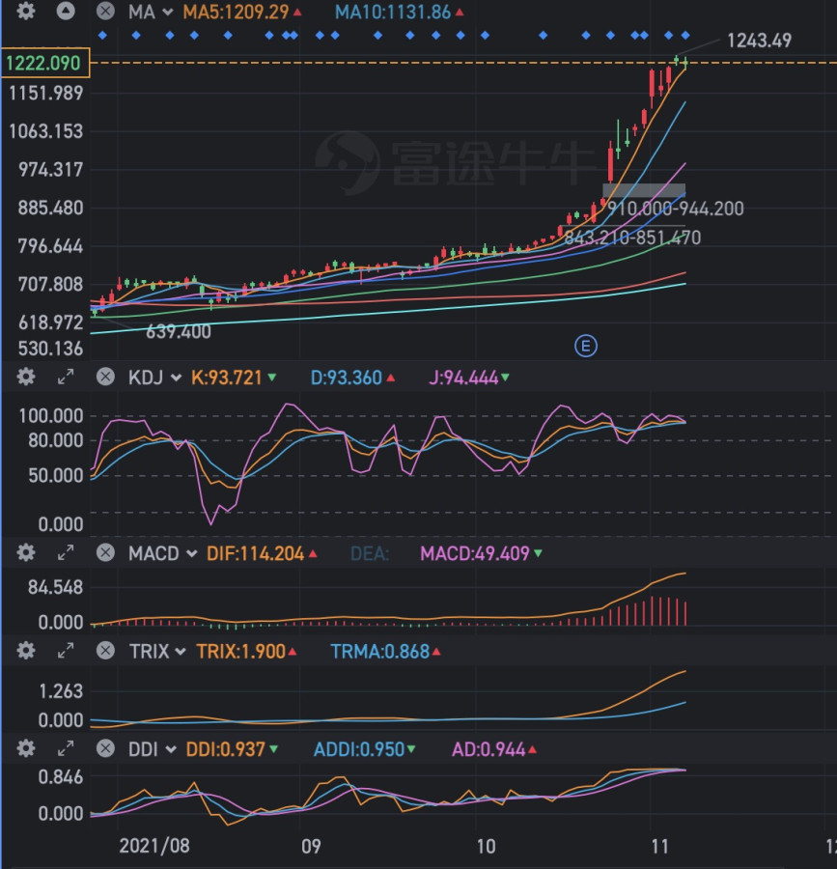837x869 pixels.
Task: Open the KDJ panel settings gear
Action: coord(26,378)
